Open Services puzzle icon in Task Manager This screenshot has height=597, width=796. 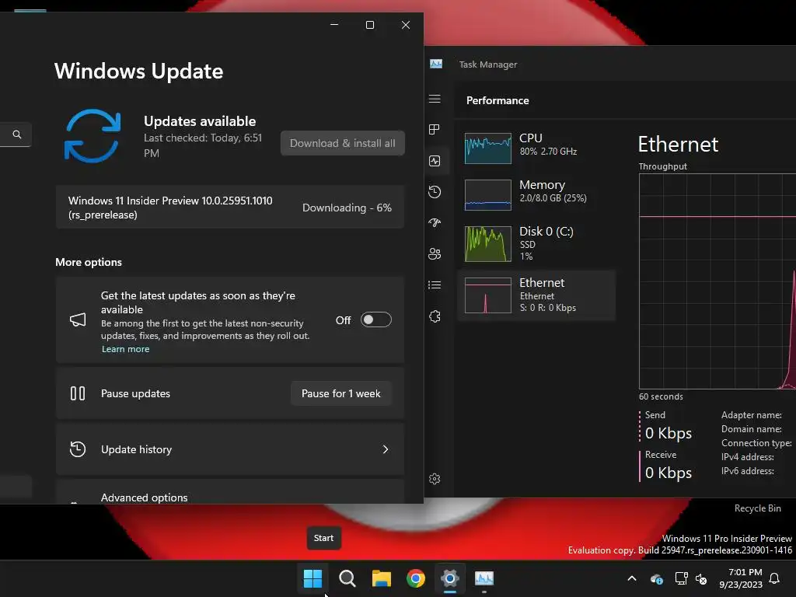(435, 316)
